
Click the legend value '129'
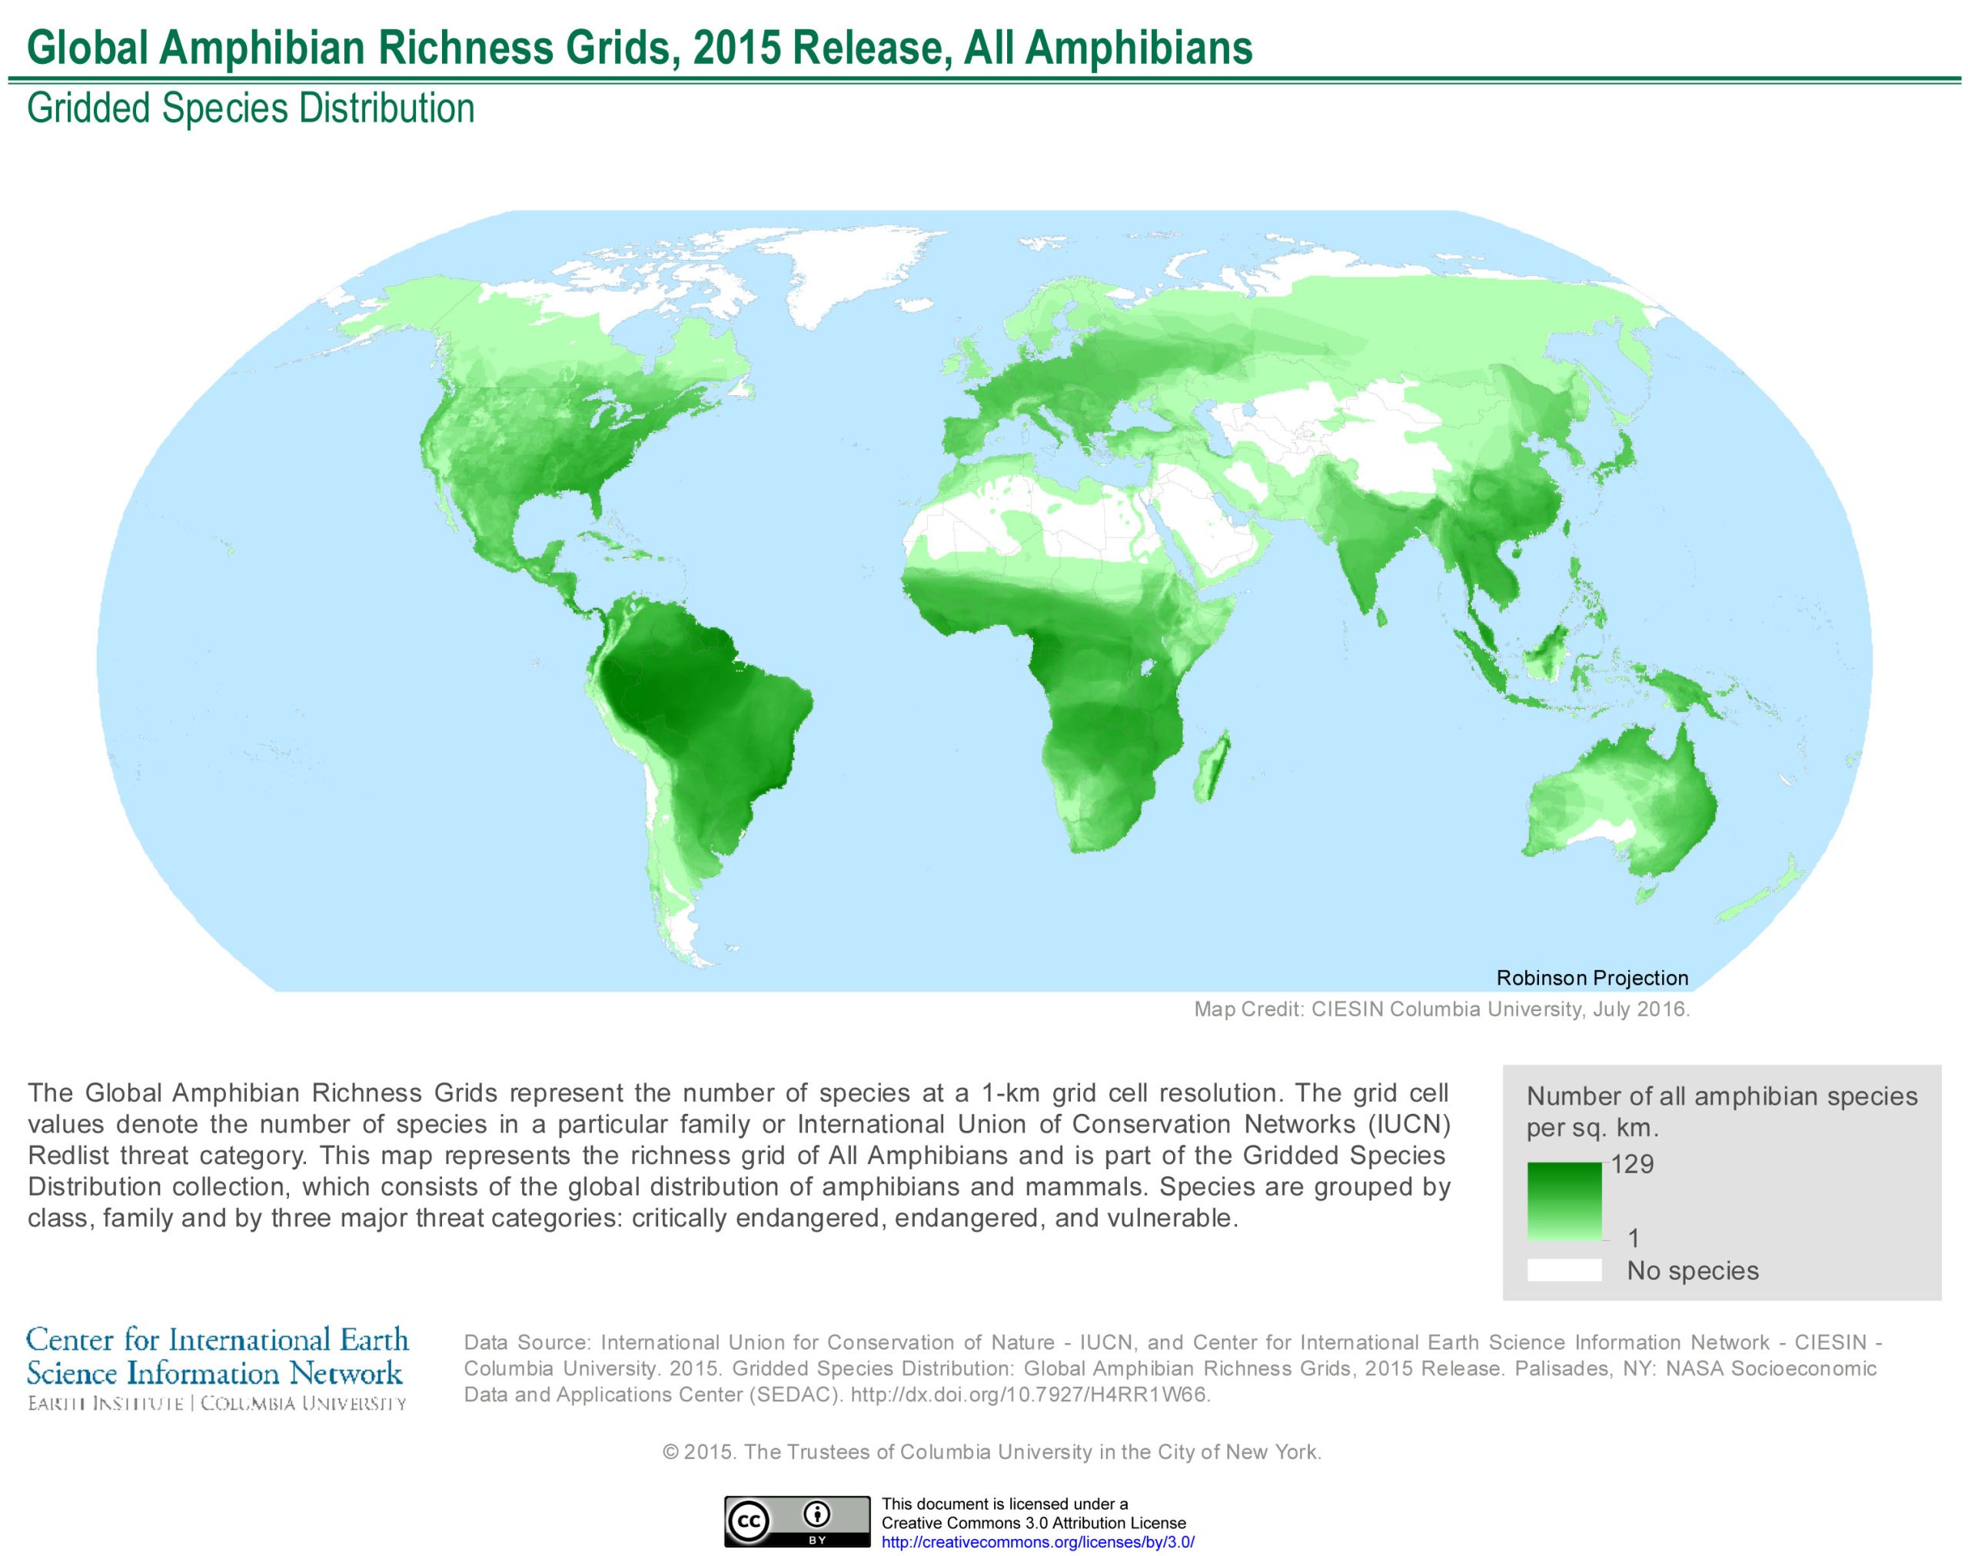point(1632,1164)
